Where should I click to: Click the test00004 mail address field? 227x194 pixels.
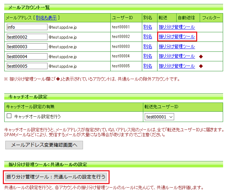point(27,56)
